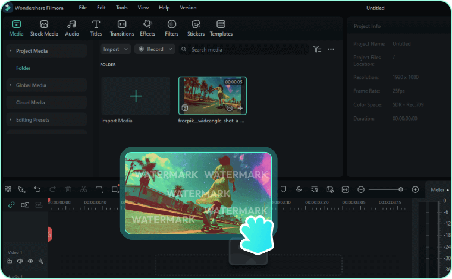Open the Stickers panel

pyautogui.click(x=196, y=27)
